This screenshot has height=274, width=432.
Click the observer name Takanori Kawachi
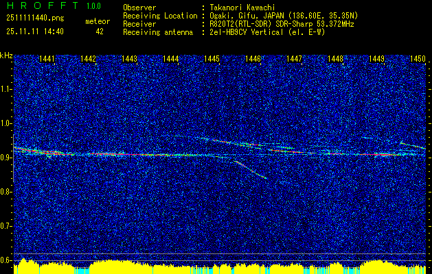241,8
